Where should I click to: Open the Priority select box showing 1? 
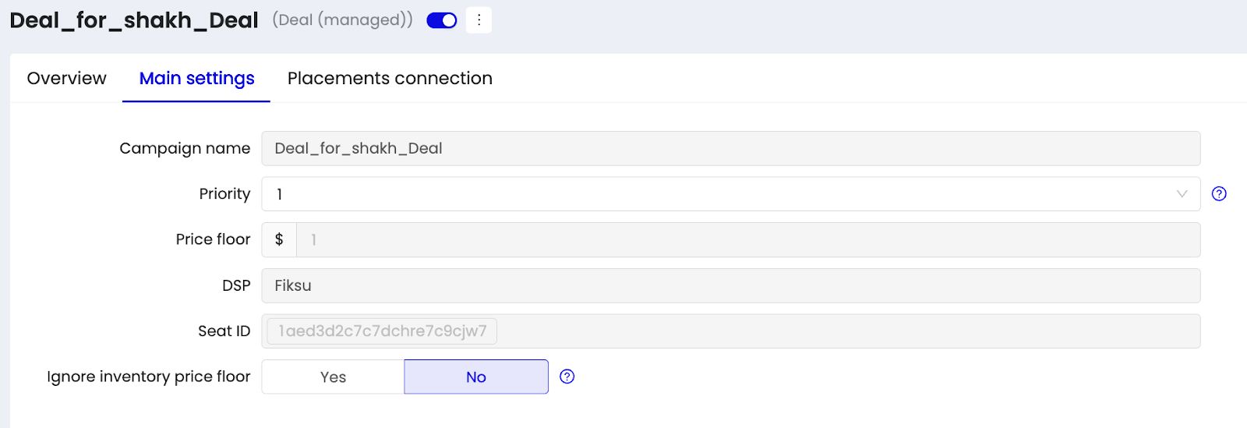(x=730, y=194)
